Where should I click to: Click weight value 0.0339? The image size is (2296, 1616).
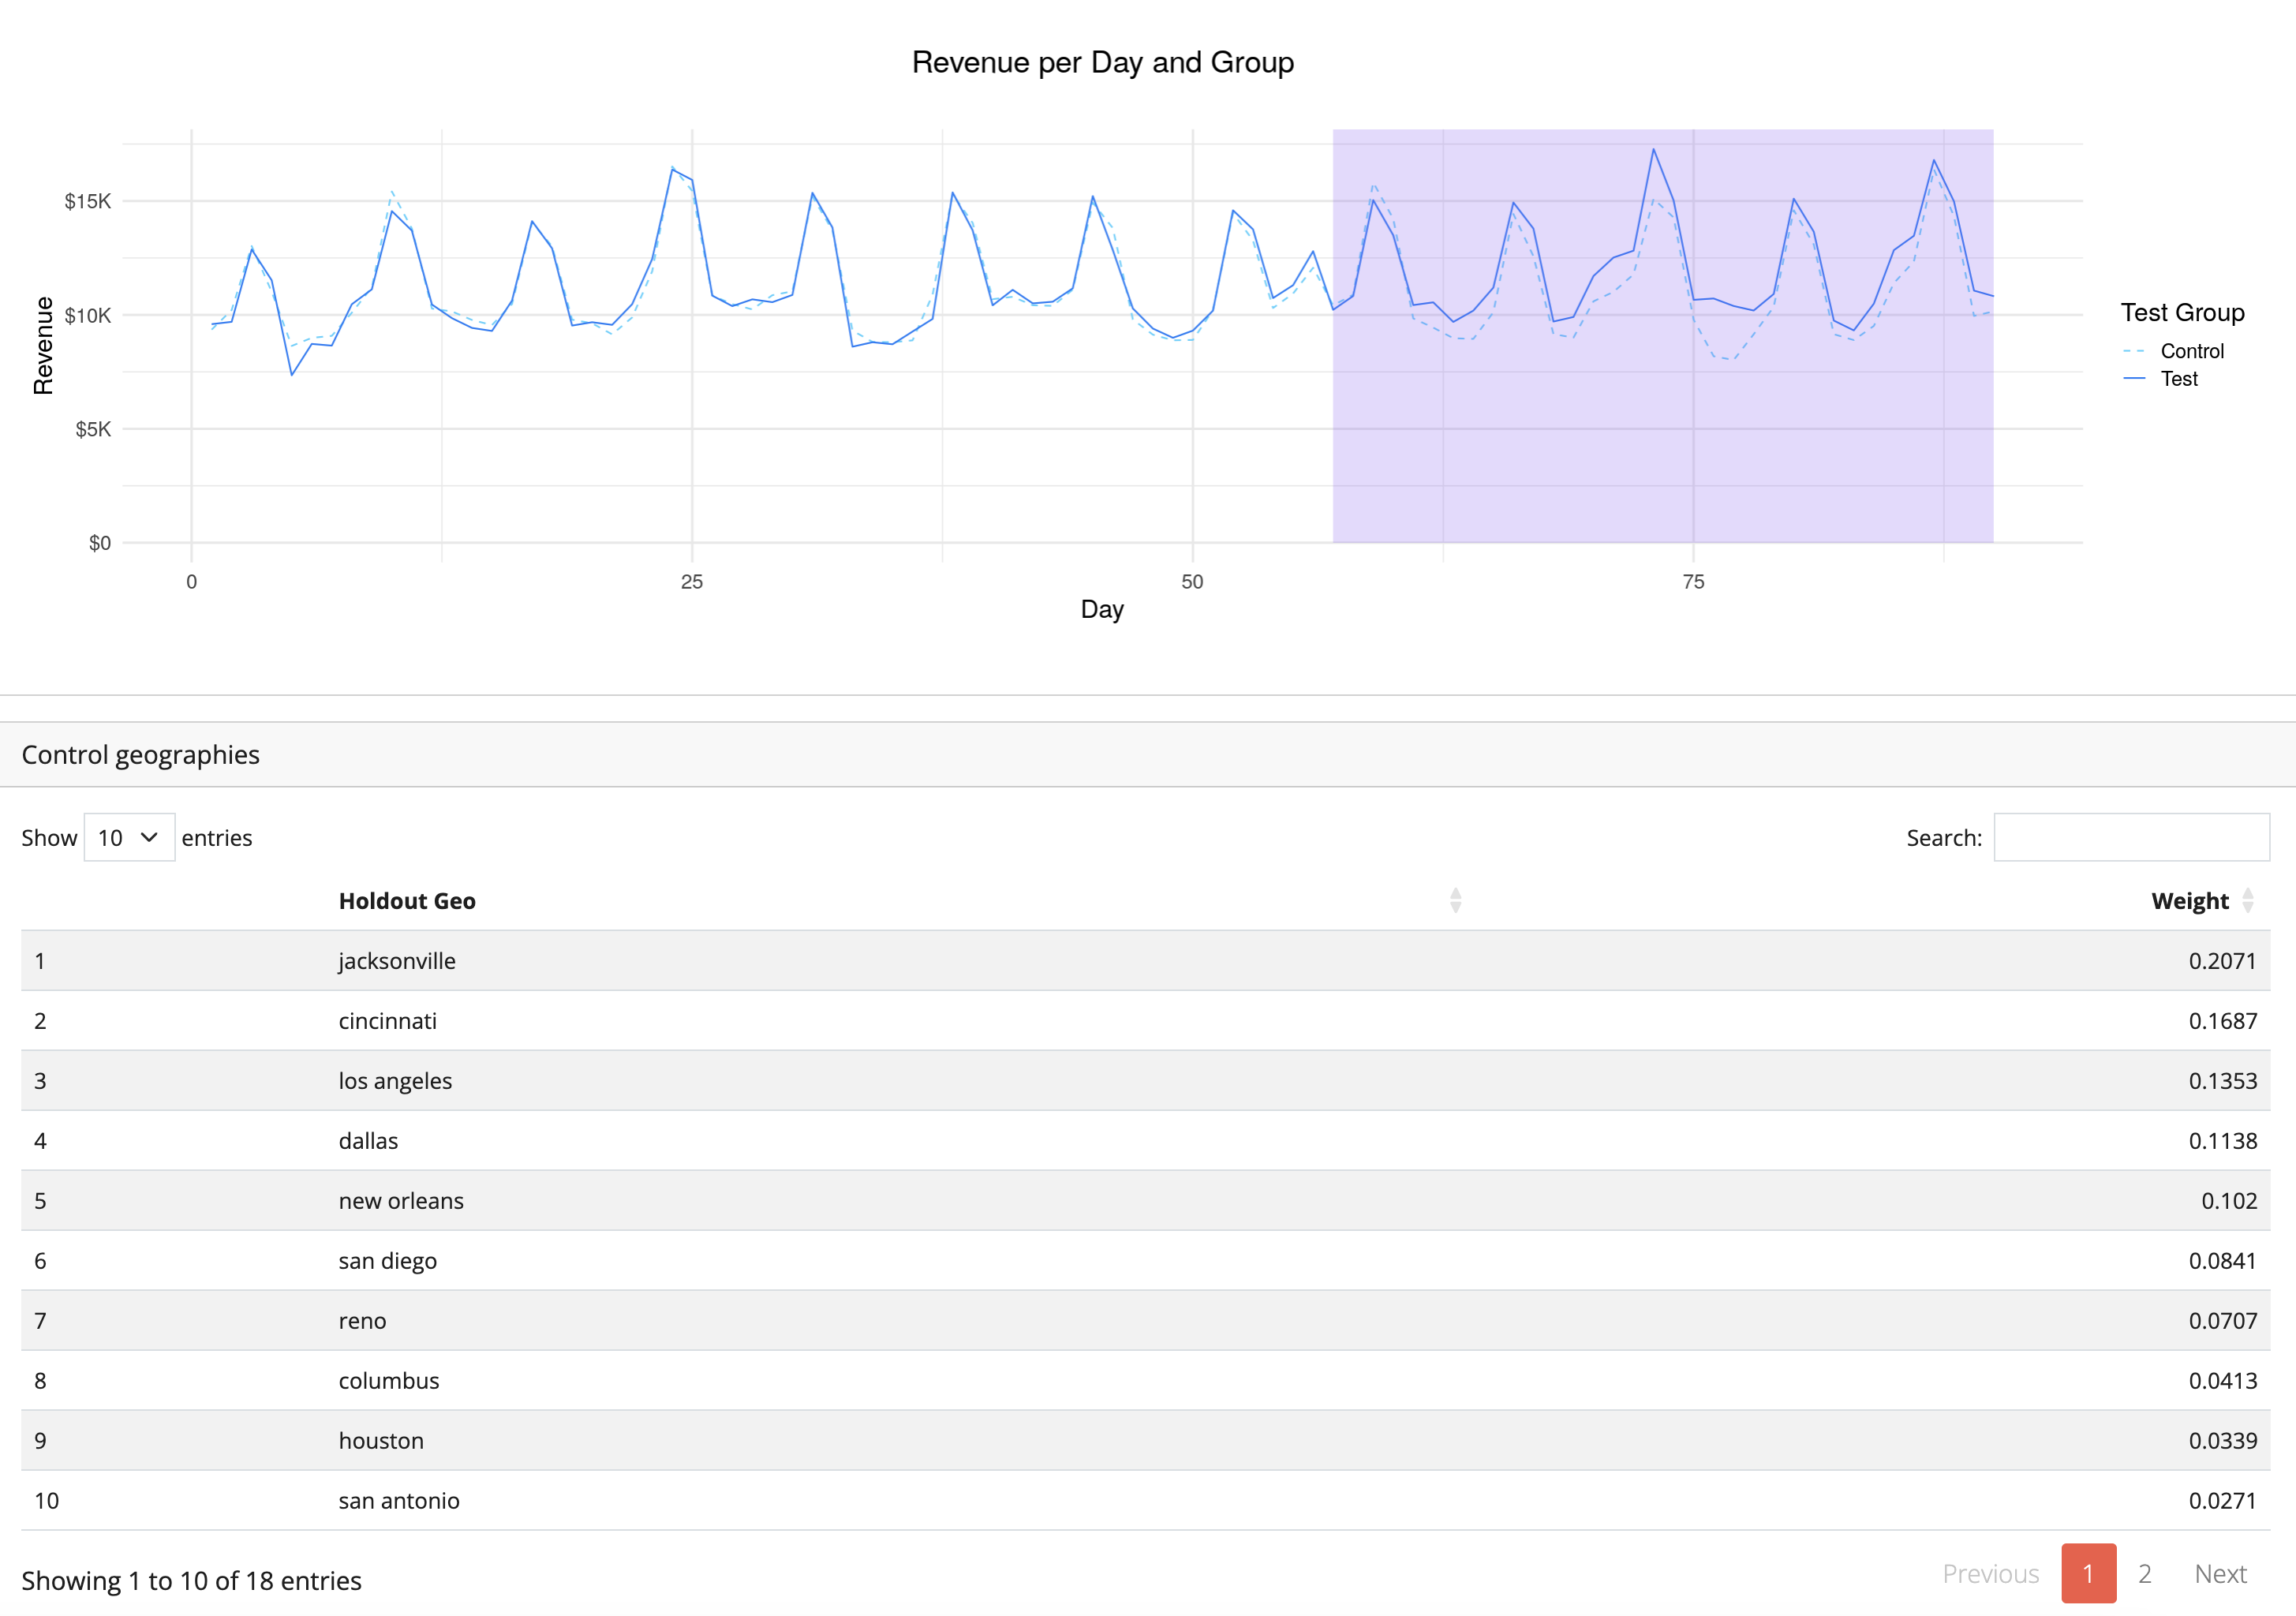tap(2222, 1441)
